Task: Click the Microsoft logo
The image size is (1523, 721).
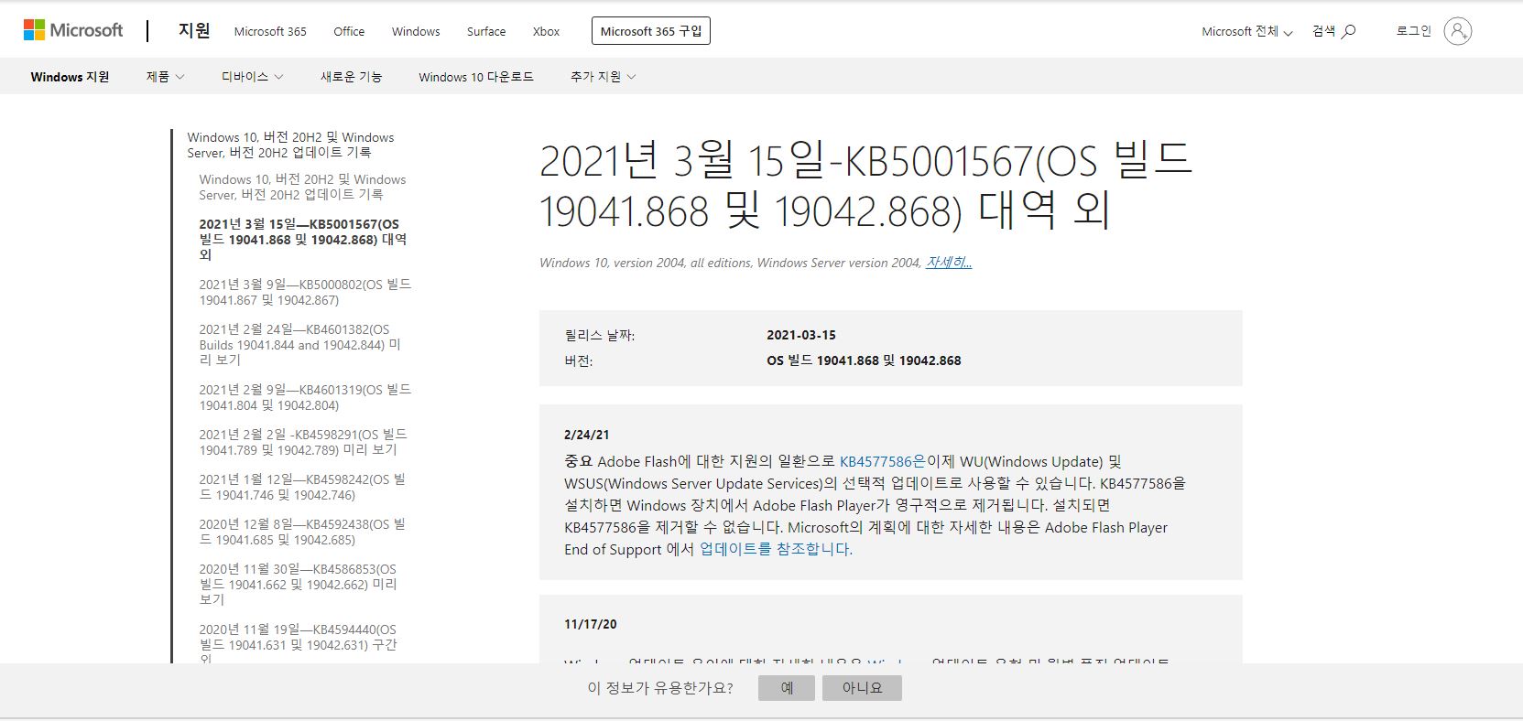Action: (x=73, y=30)
